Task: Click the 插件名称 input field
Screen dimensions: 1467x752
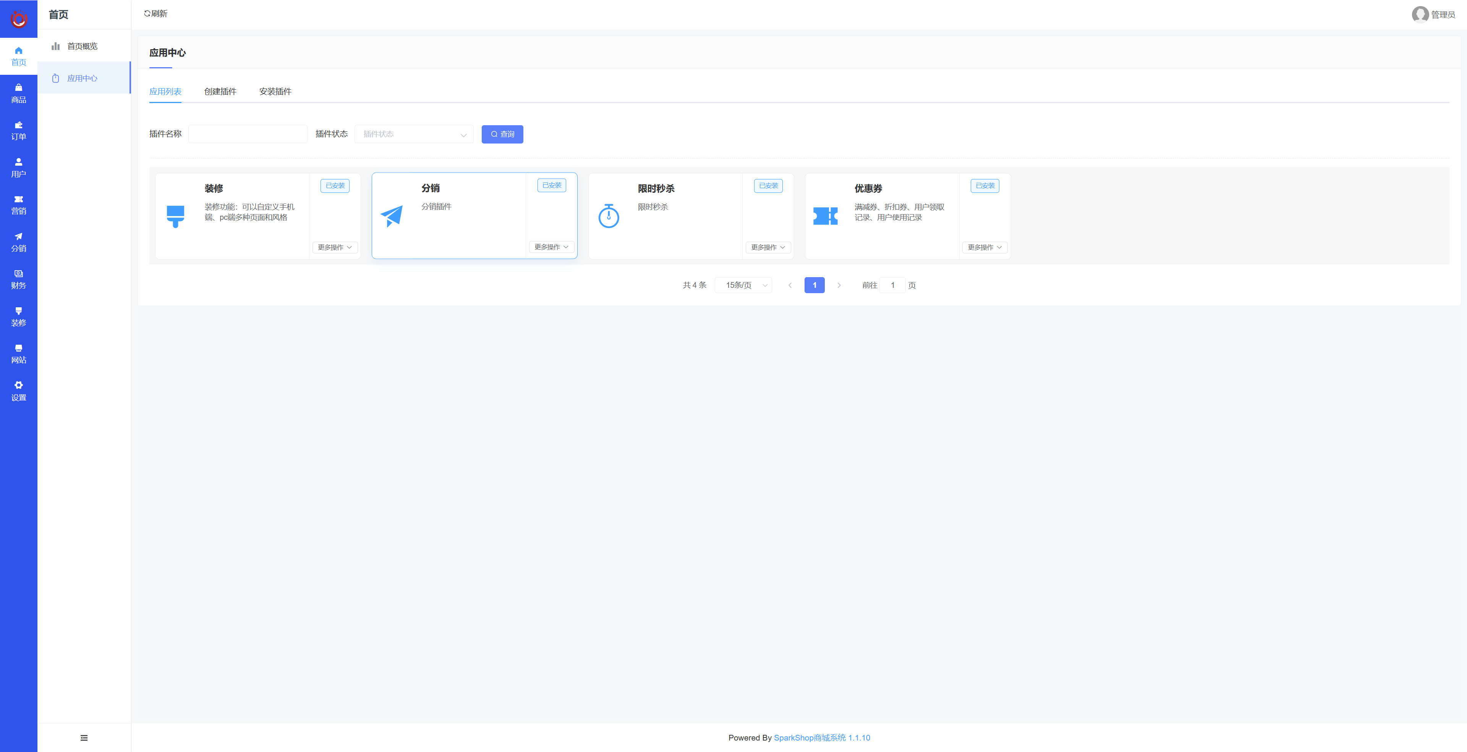Action: tap(248, 134)
